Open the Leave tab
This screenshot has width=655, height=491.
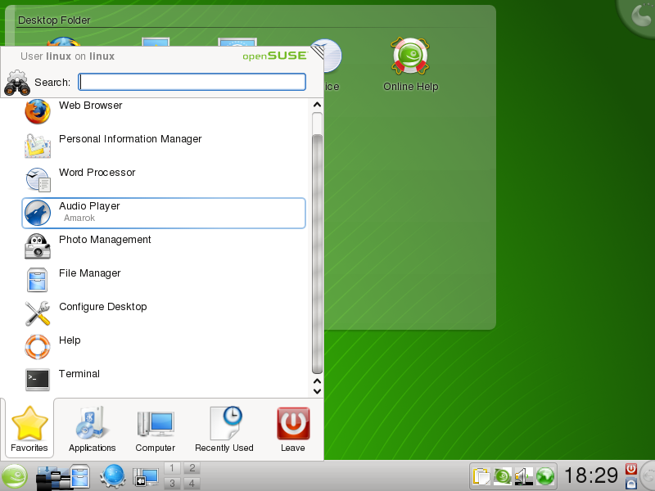(293, 430)
